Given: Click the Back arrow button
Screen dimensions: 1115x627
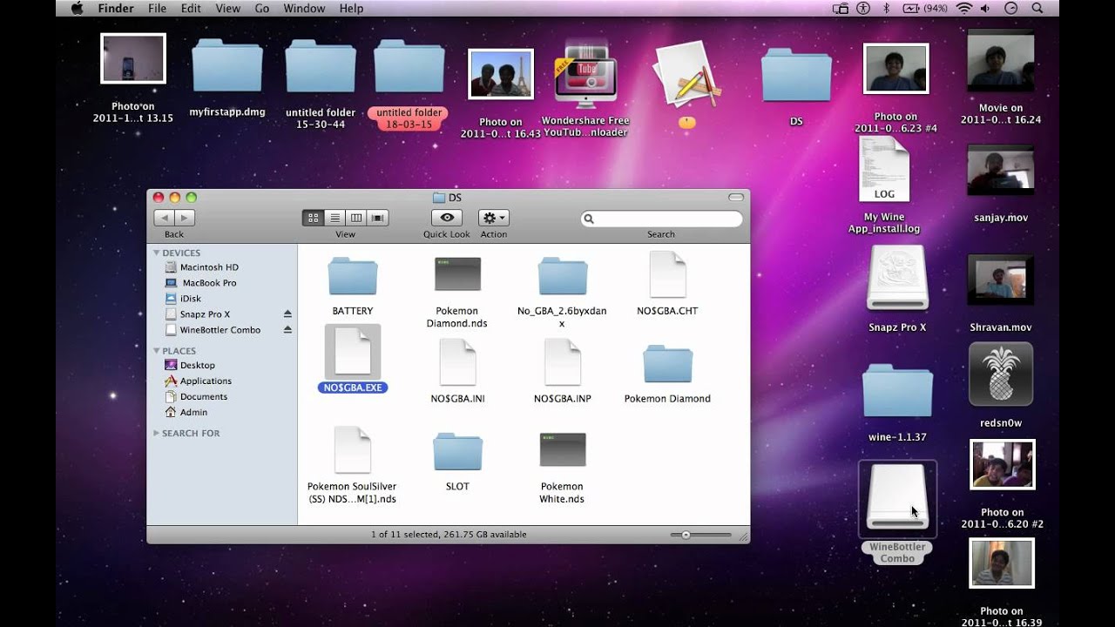Looking at the screenshot, I should point(164,218).
